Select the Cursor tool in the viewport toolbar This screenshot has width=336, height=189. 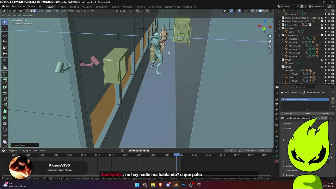5,28
